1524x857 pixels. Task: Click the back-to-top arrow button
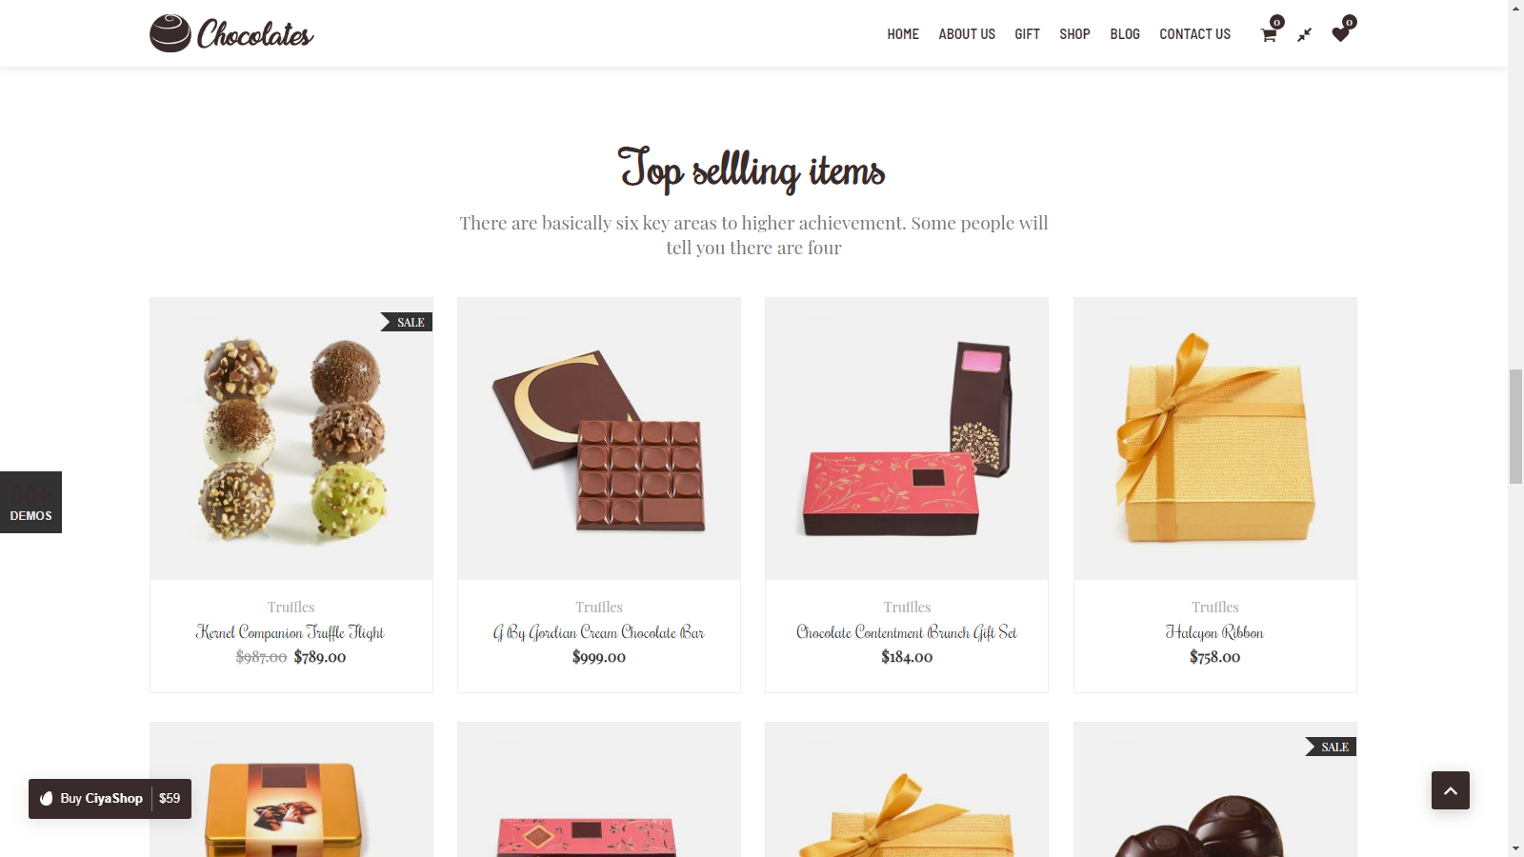click(x=1450, y=790)
